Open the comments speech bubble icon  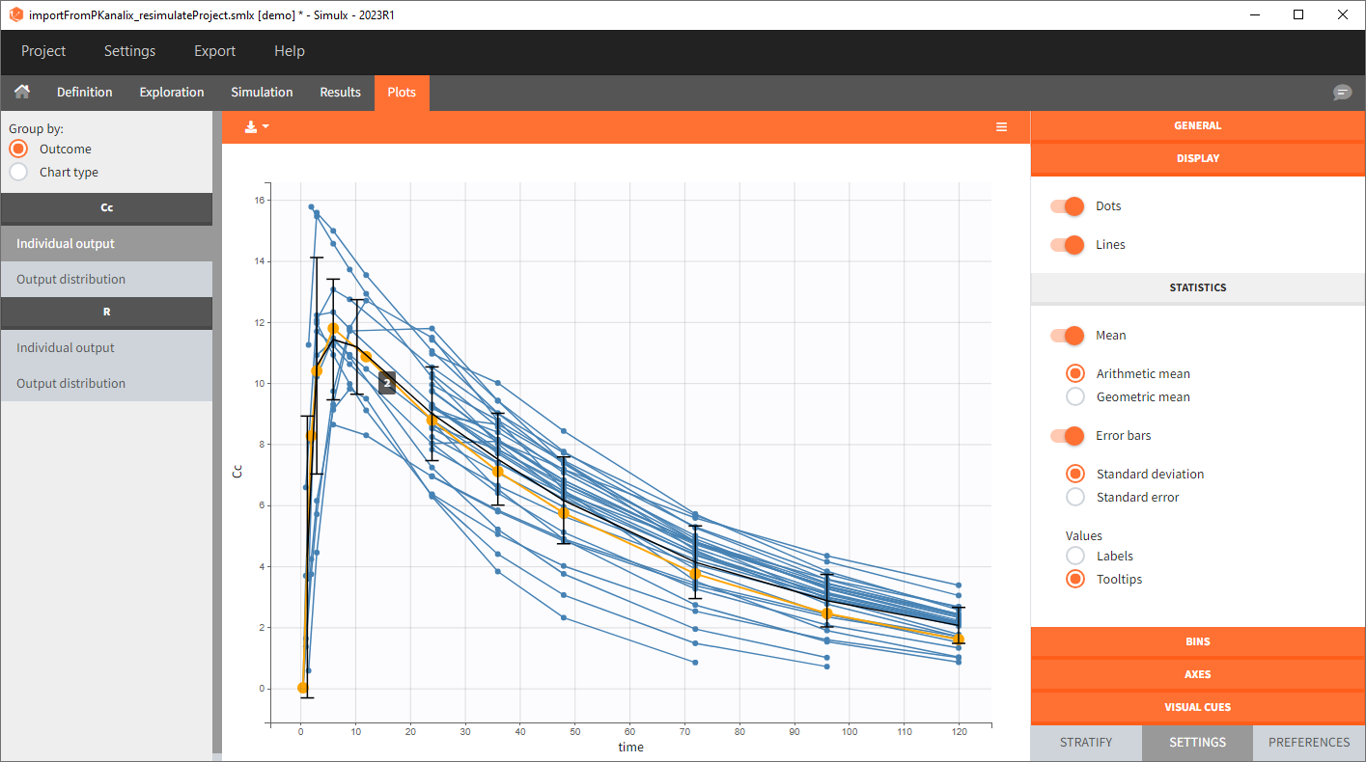point(1342,93)
